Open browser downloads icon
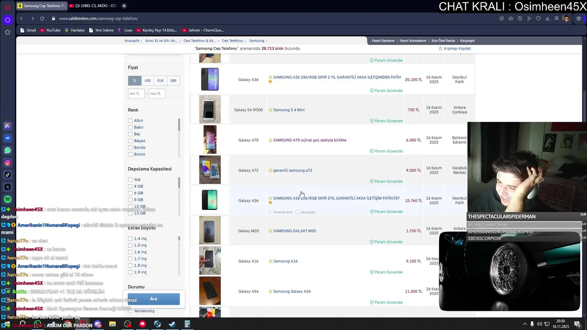Viewport: 587px width, 330px height. (x=548, y=18)
